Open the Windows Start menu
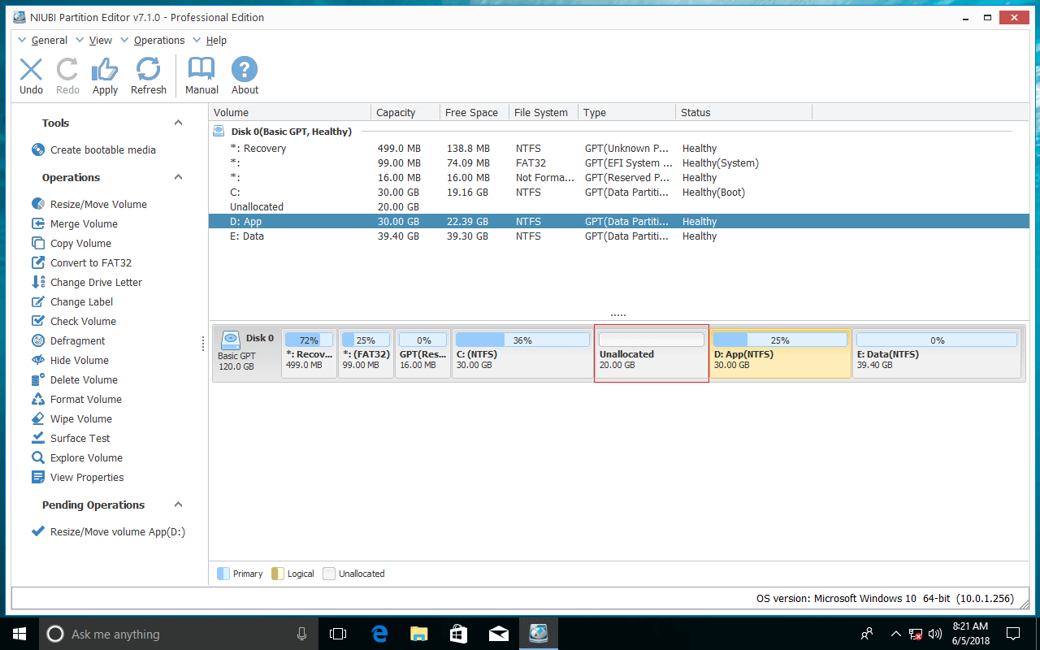The image size is (1040, 650). [x=18, y=634]
